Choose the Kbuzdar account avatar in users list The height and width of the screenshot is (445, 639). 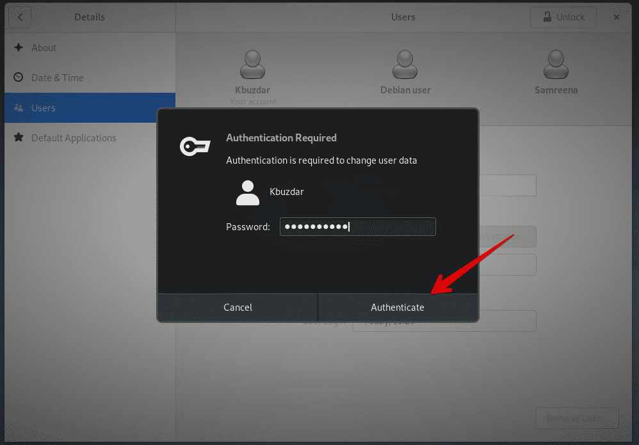(253, 65)
